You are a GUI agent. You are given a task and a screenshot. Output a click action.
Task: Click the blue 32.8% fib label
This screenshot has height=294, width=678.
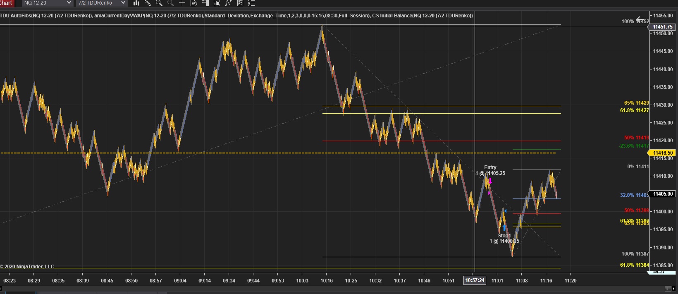[x=634, y=195]
